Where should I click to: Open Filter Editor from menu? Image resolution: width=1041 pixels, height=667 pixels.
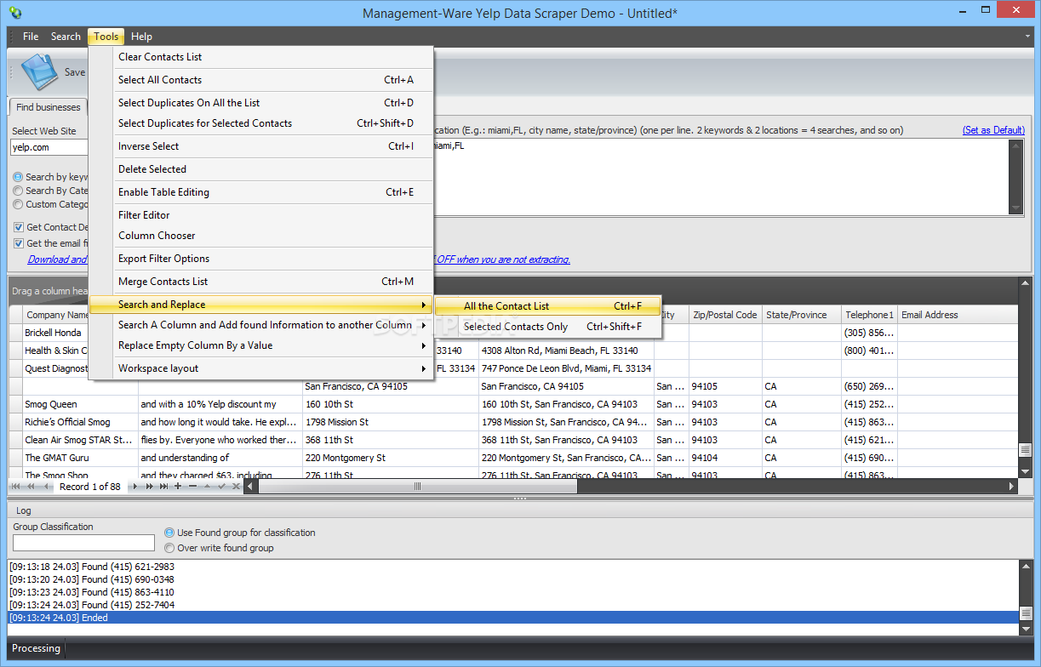[261, 215]
